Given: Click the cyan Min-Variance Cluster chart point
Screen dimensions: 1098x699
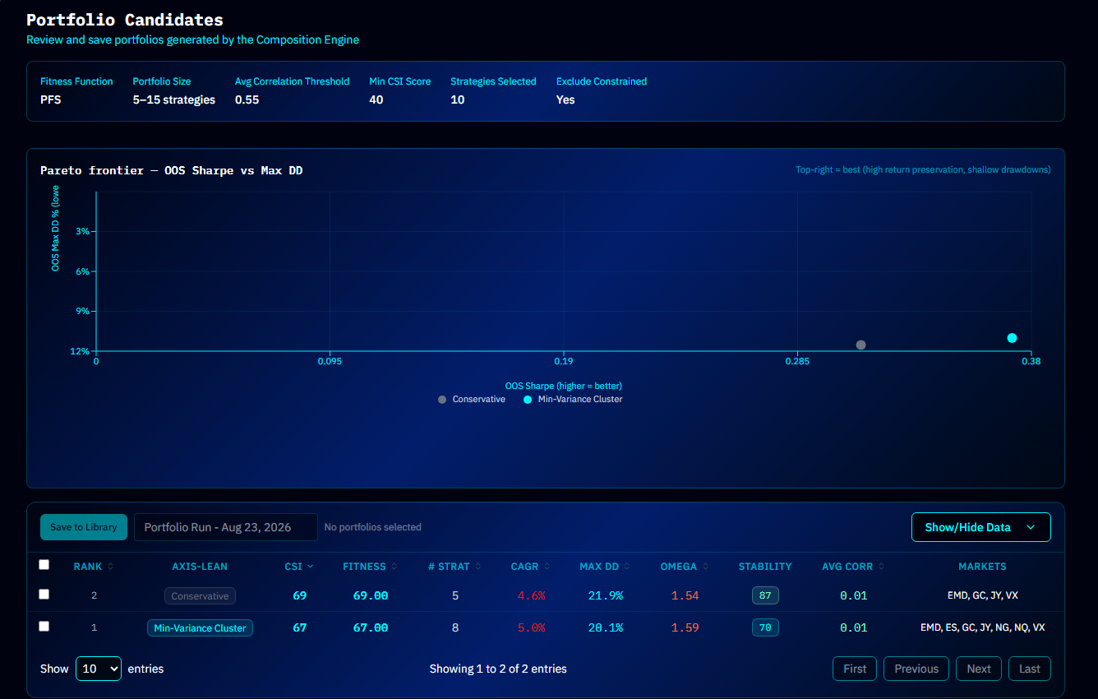Looking at the screenshot, I should point(1012,338).
